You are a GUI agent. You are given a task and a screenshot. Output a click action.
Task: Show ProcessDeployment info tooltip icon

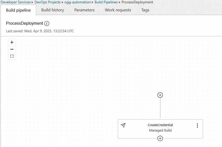(x=47, y=23)
